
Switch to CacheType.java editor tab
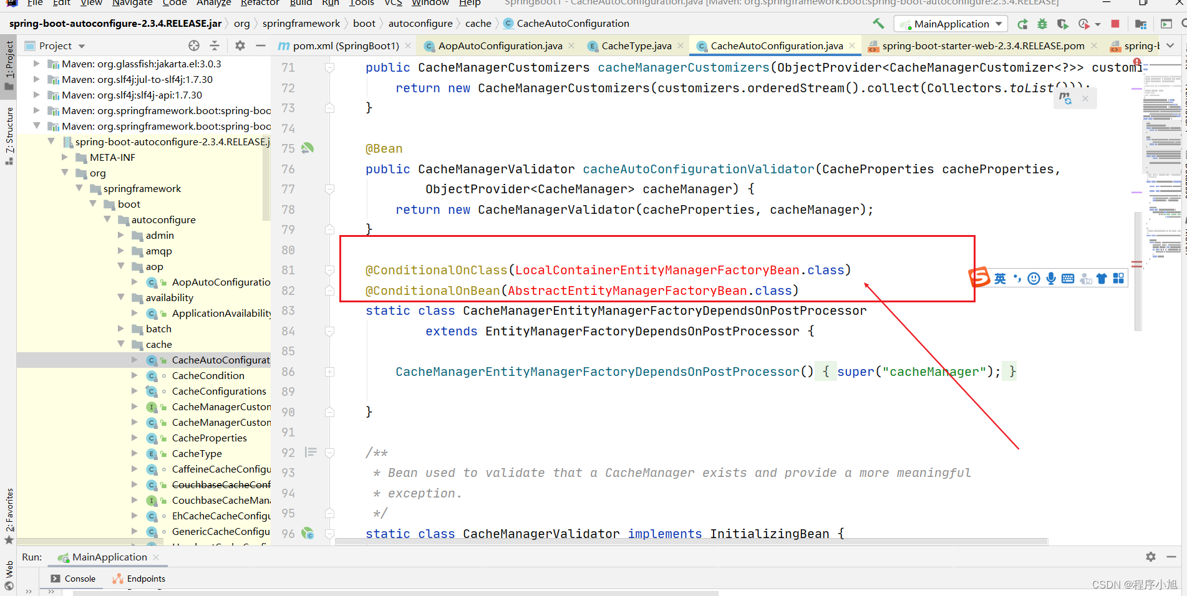636,46
